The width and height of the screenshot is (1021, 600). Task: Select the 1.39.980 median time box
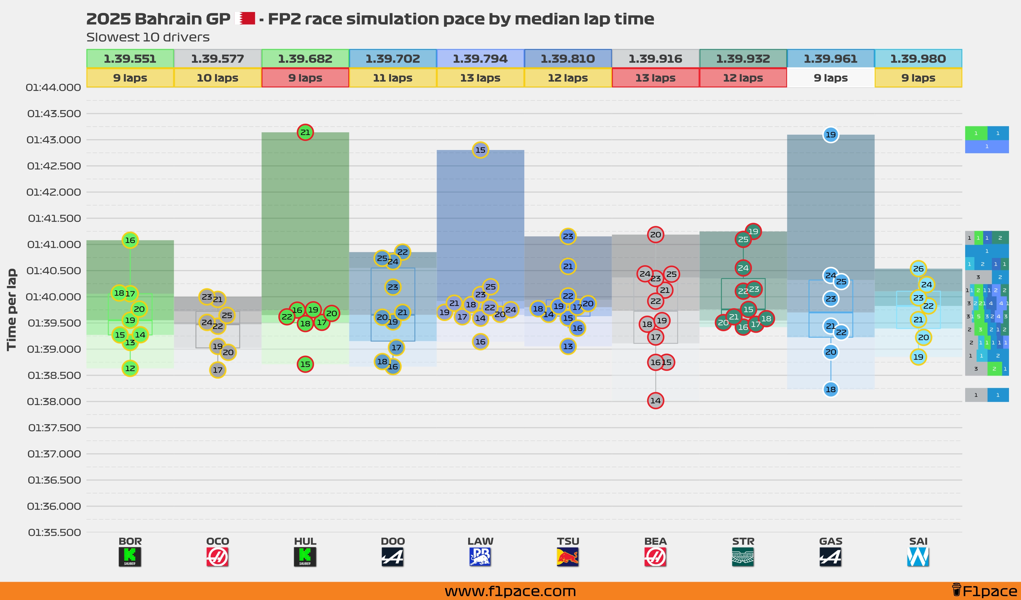click(x=918, y=59)
